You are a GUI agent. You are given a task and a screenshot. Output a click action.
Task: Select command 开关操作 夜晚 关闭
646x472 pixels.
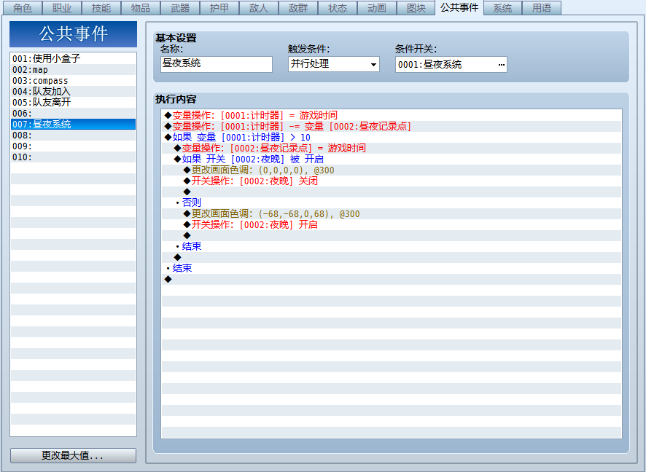click(392, 181)
